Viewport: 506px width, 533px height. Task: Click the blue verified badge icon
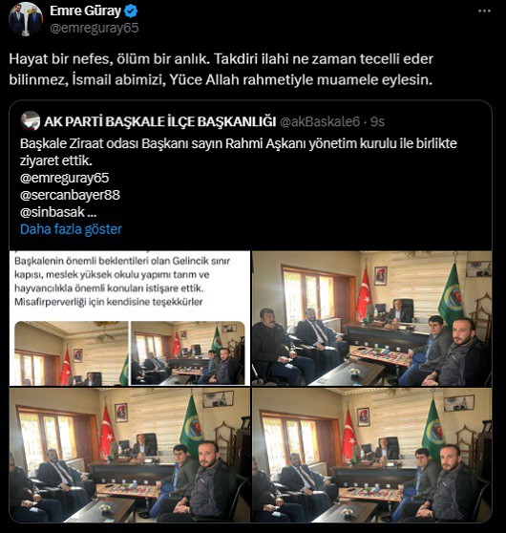click(x=131, y=11)
